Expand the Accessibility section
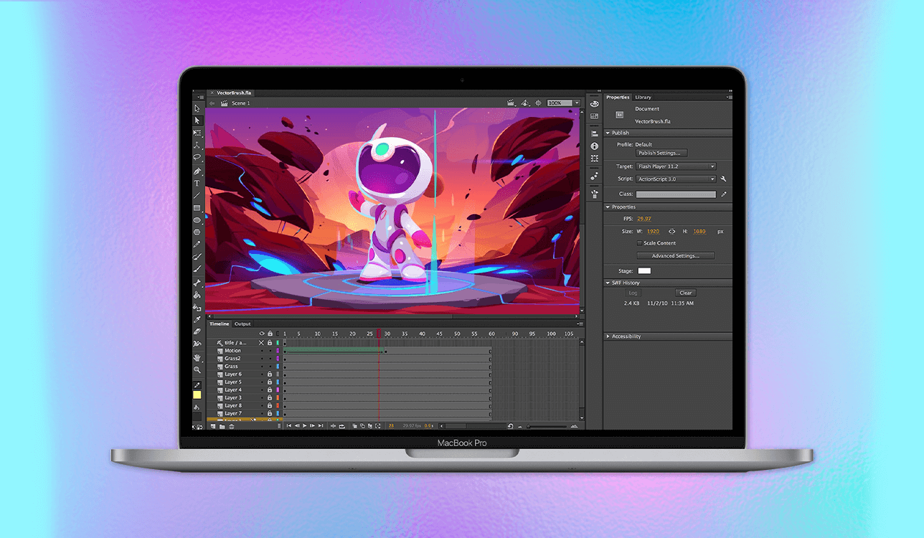This screenshot has height=538, width=924. (608, 336)
